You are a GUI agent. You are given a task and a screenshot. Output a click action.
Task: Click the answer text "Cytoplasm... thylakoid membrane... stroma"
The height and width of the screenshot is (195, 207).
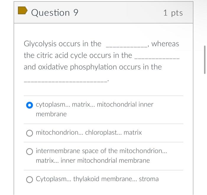(97, 179)
